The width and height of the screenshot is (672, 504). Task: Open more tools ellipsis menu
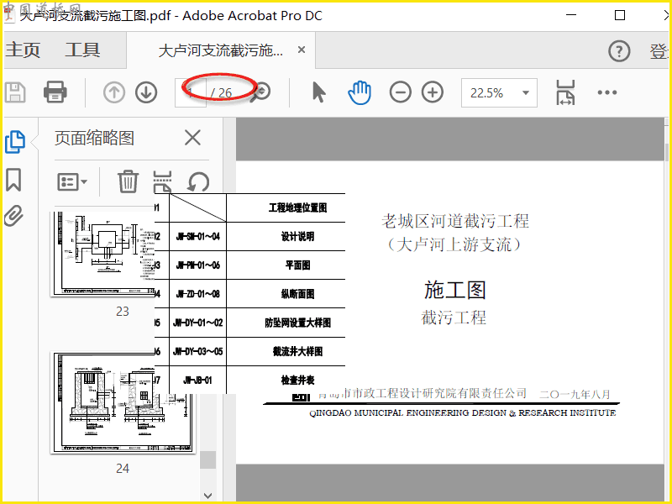click(x=606, y=92)
